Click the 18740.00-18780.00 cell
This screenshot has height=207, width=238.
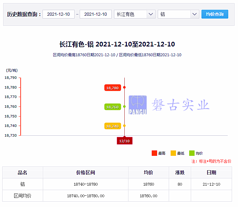point(86,196)
